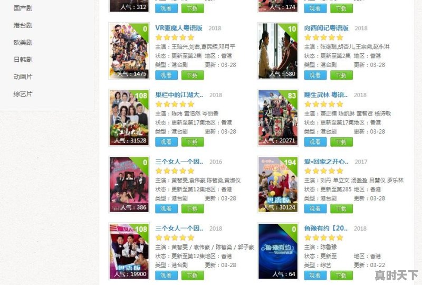Click the blue 观看 button for VR驱魔人粤语版
Image resolution: width=422 pixels, height=285 pixels.
coord(166,75)
